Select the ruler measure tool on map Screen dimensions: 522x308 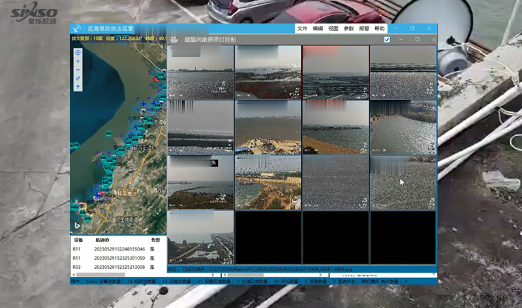coord(78,78)
